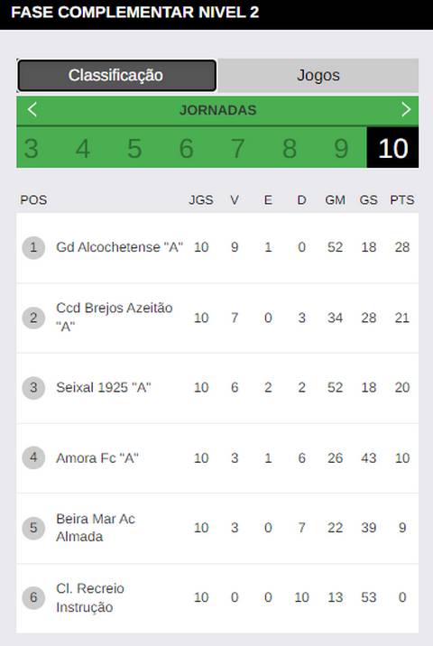
Task: Open jornada 8 standings
Action: pyautogui.click(x=290, y=148)
